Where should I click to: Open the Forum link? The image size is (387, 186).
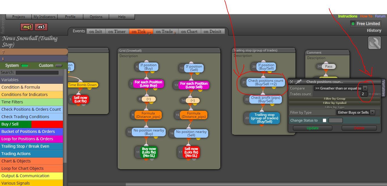pyautogui.click(x=380, y=16)
